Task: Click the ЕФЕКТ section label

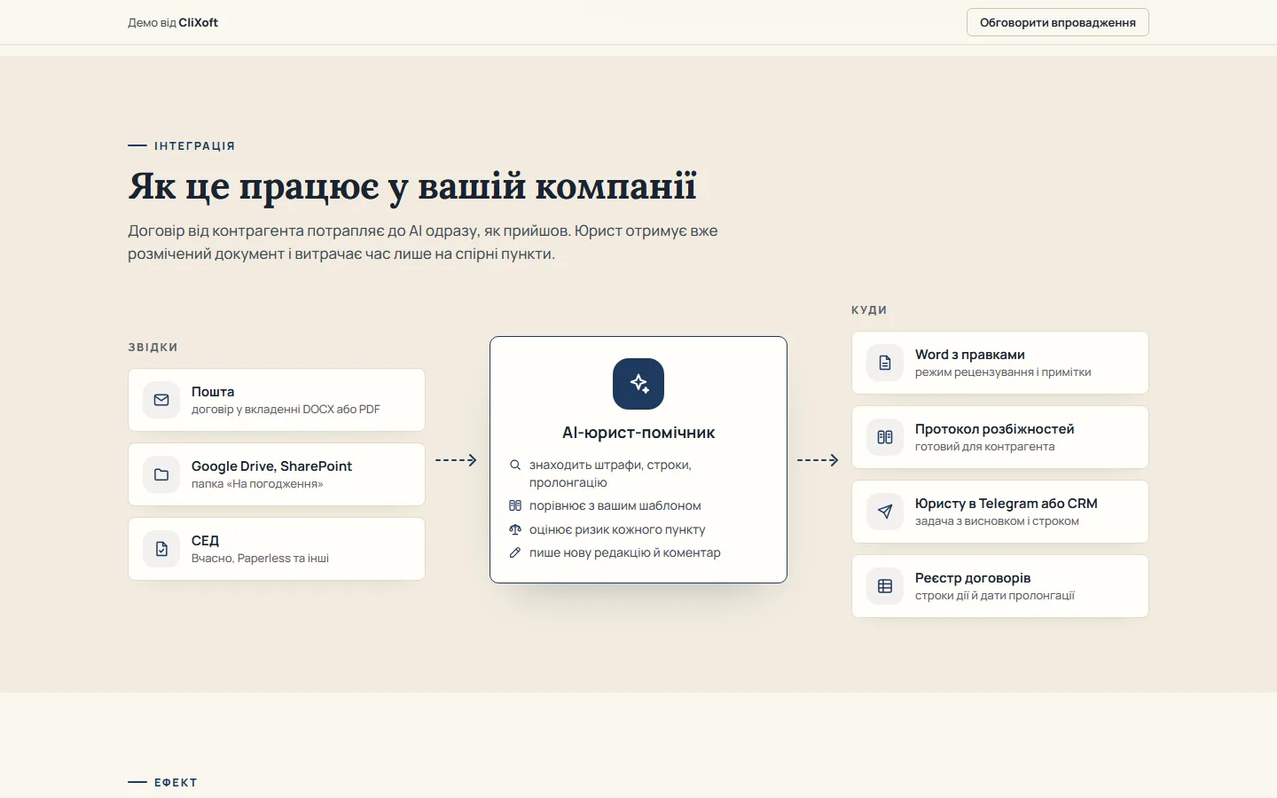Action: pyautogui.click(x=176, y=783)
